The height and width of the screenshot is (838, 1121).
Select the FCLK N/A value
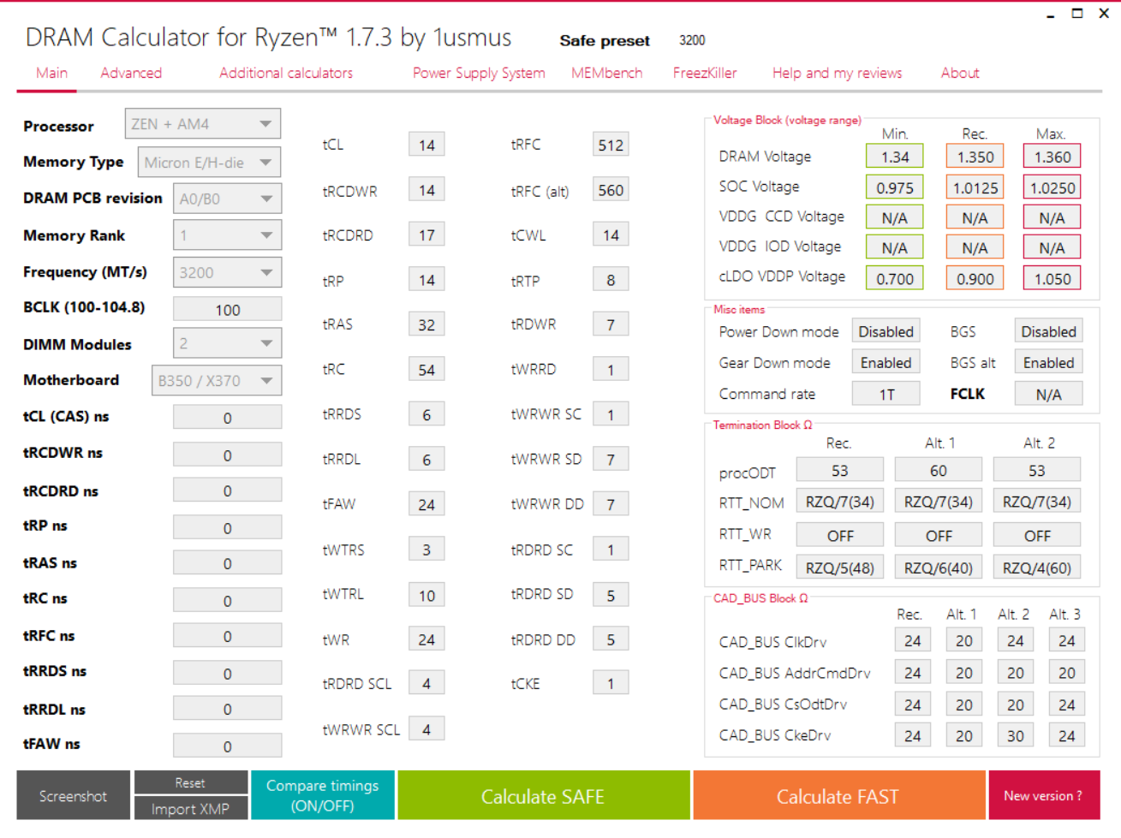(x=1048, y=394)
